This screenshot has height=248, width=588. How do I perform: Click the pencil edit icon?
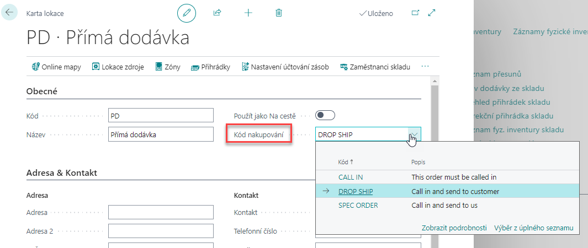pyautogui.click(x=187, y=13)
